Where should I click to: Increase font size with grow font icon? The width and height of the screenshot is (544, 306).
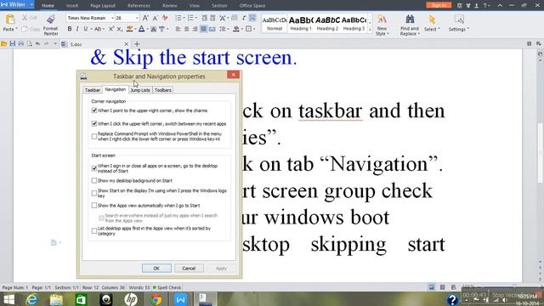(145, 18)
